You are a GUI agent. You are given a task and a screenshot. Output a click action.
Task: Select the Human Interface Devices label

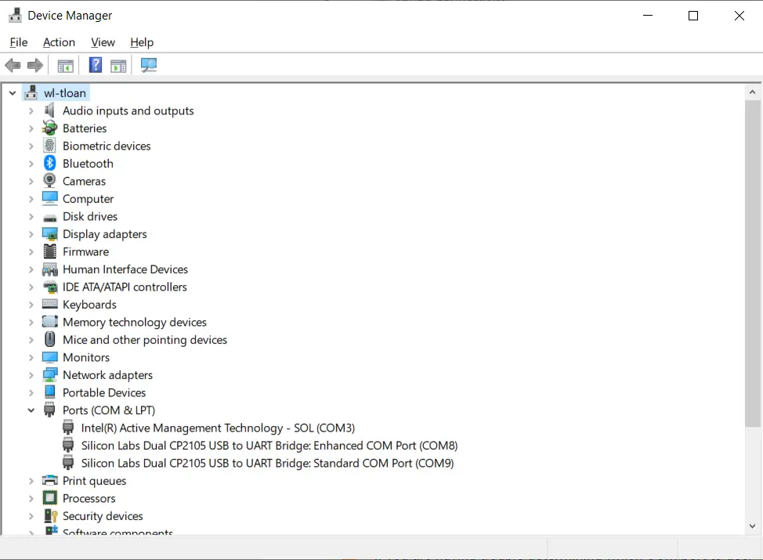click(x=125, y=269)
